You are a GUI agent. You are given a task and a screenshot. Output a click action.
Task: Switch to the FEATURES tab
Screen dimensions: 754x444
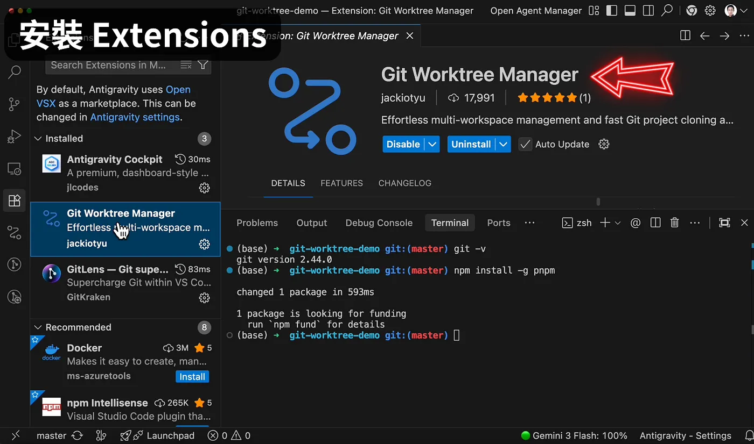point(341,183)
